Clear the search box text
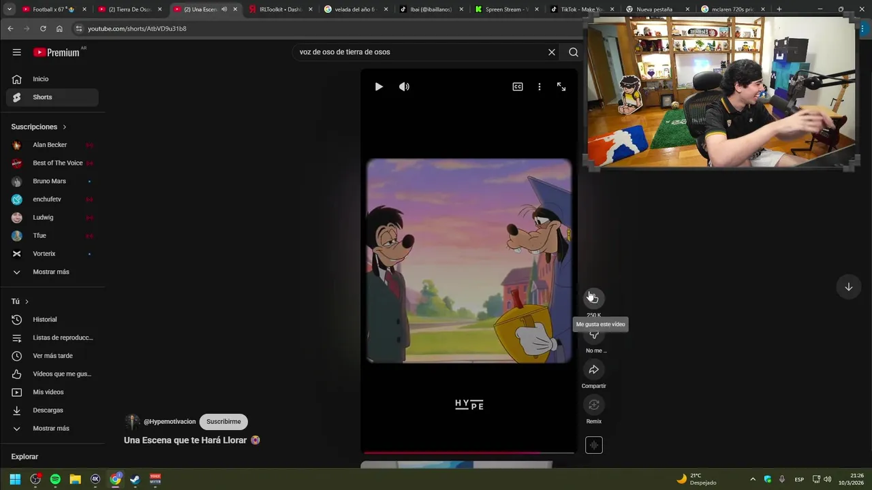The height and width of the screenshot is (490, 872). click(x=552, y=52)
